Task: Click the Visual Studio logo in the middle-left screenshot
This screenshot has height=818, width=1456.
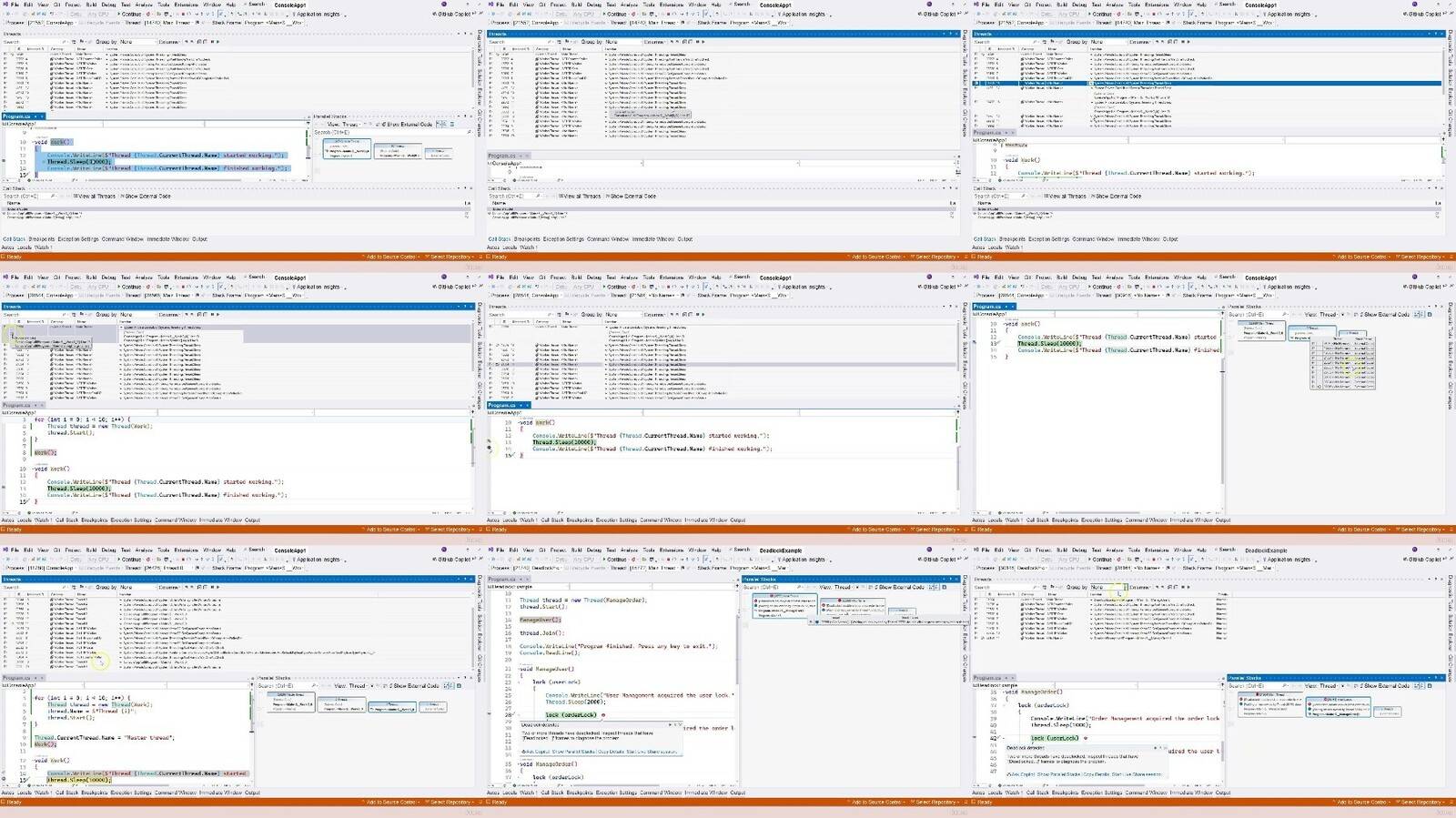Action: pyautogui.click(x=5, y=278)
